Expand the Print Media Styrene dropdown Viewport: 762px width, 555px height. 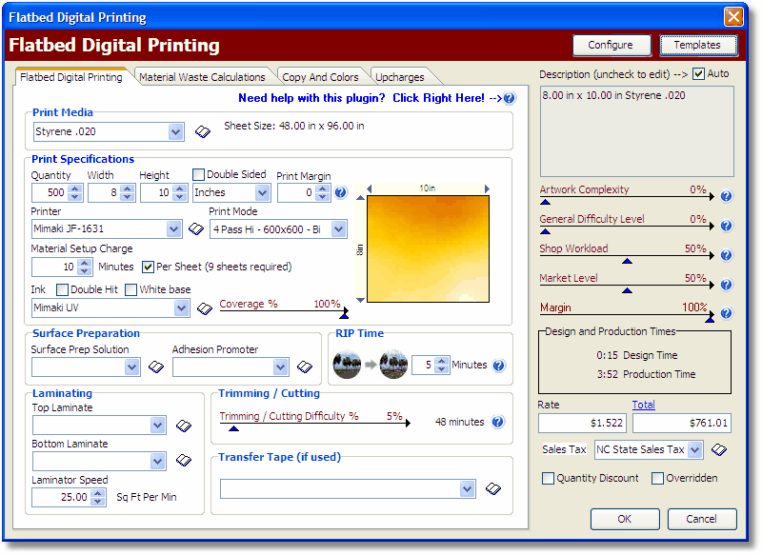tap(175, 132)
